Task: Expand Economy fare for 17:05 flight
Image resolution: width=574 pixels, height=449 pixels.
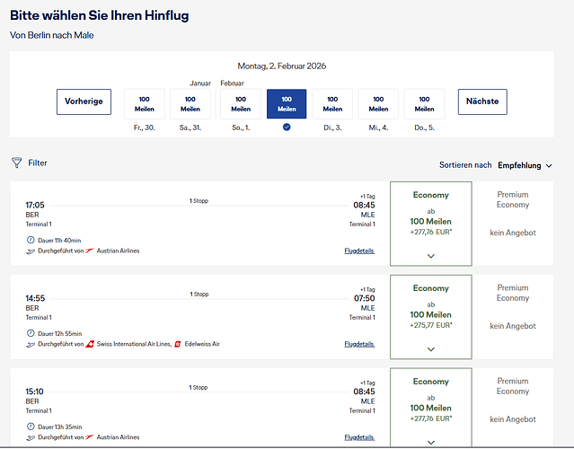Action: point(430,256)
